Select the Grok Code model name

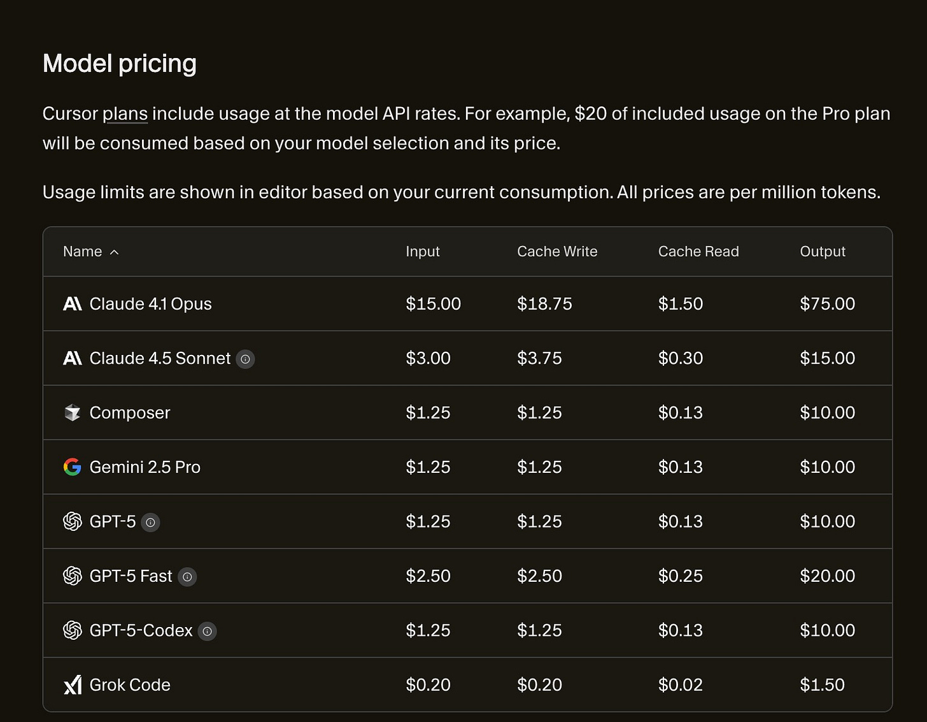coord(130,685)
